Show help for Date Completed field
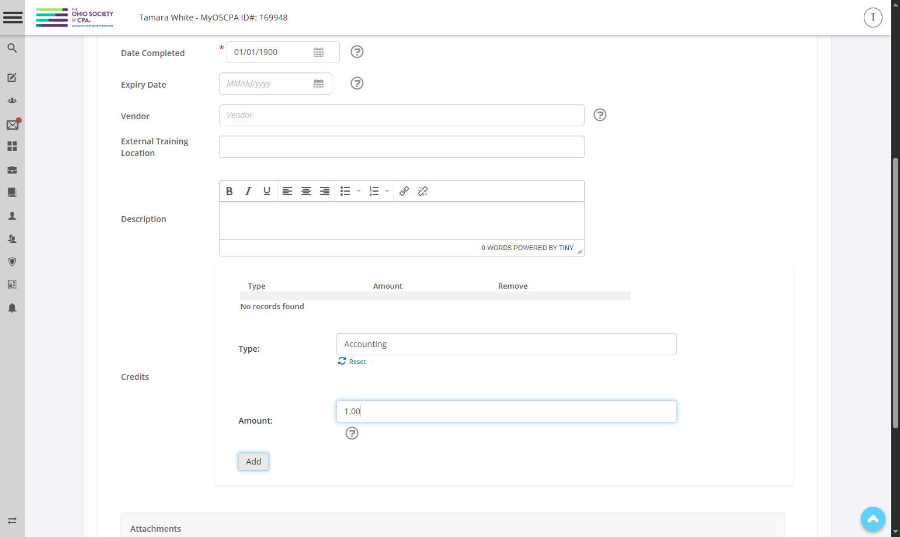Screen dimensions: 900x537 click(357, 52)
